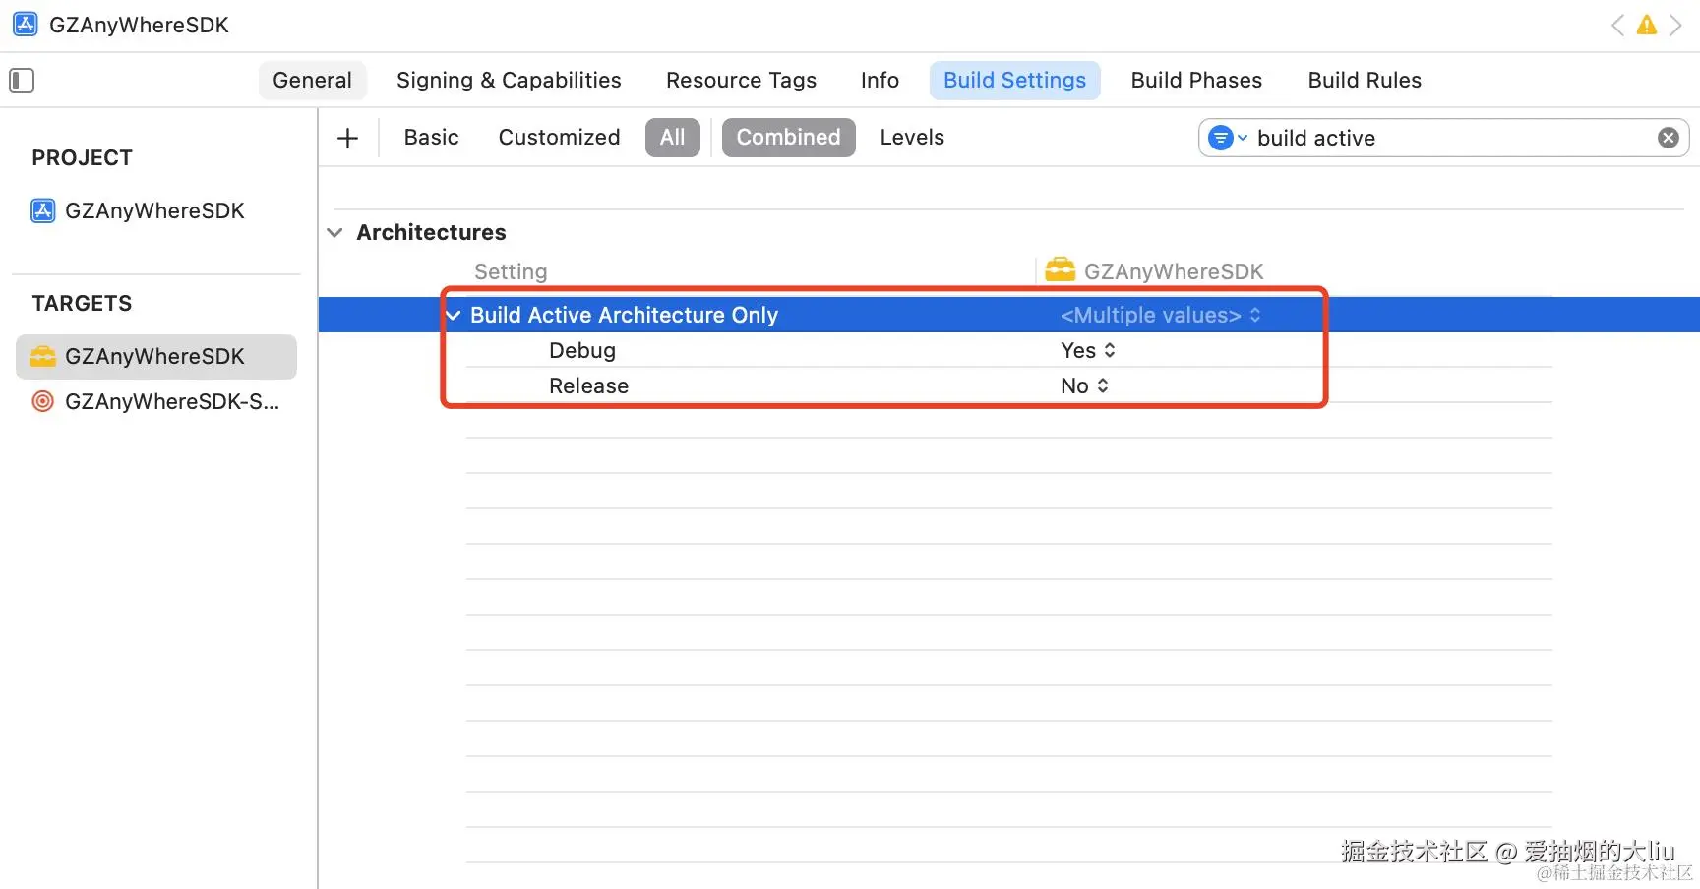1700x889 pixels.
Task: Open the General tab
Action: coord(313,81)
